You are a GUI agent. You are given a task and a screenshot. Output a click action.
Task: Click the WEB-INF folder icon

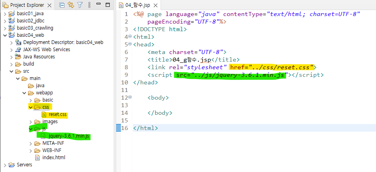pos(37,151)
